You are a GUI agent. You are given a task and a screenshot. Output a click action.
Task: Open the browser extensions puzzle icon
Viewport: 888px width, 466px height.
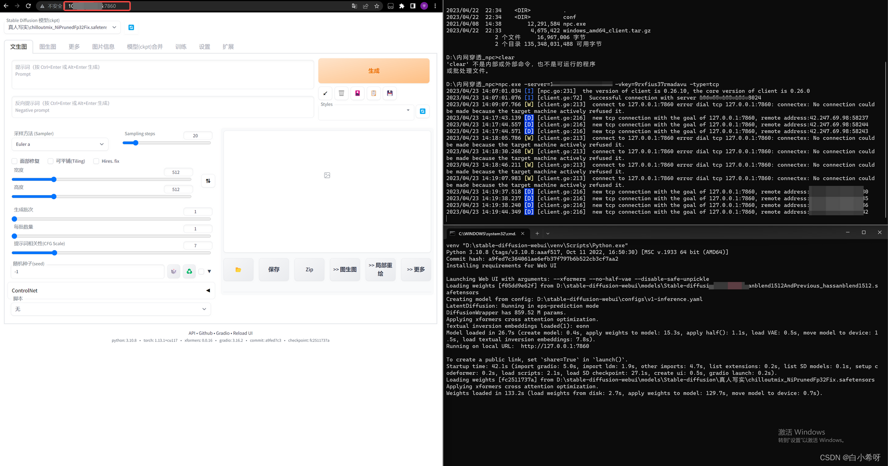click(x=402, y=6)
